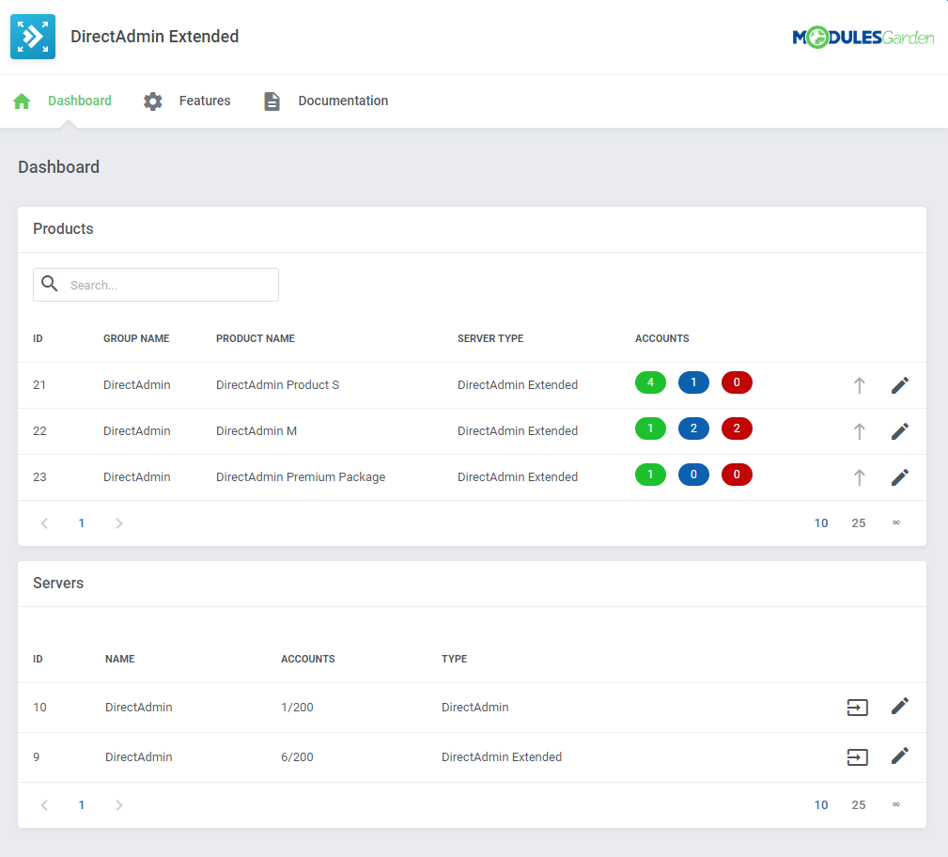Image resolution: width=948 pixels, height=857 pixels.
Task: Click red badge 2 for DirectAdmin M
Action: [737, 428]
